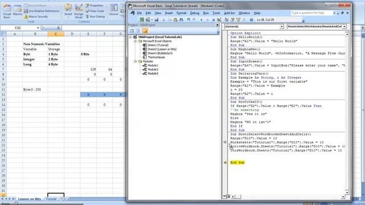Click Macro Security in Excel ribbon
Image resolution: width=365 pixels, height=205 pixels.
[x=36, y=17]
